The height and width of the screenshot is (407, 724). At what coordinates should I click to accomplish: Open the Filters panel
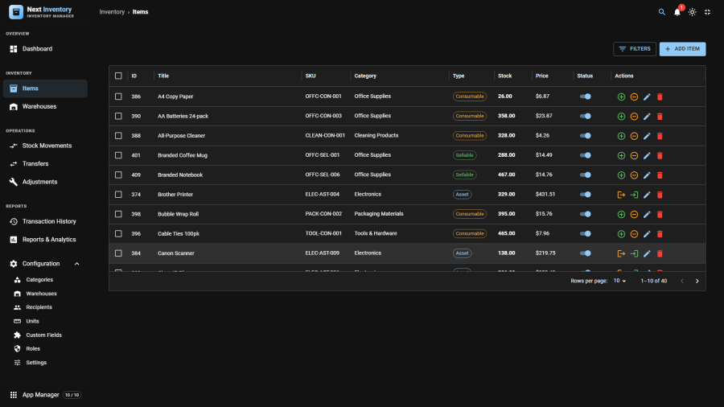coord(635,49)
